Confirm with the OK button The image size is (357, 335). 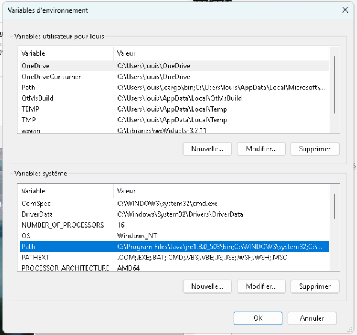258,318
